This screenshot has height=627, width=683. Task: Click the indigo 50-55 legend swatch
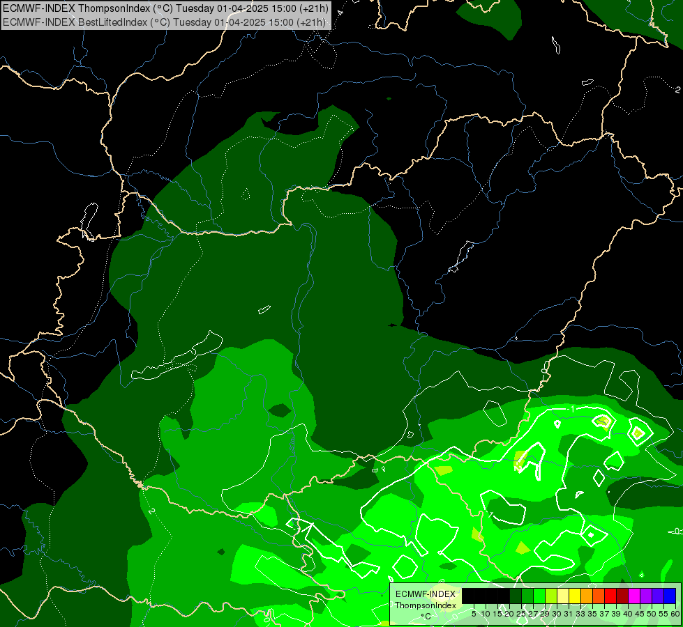(x=658, y=596)
